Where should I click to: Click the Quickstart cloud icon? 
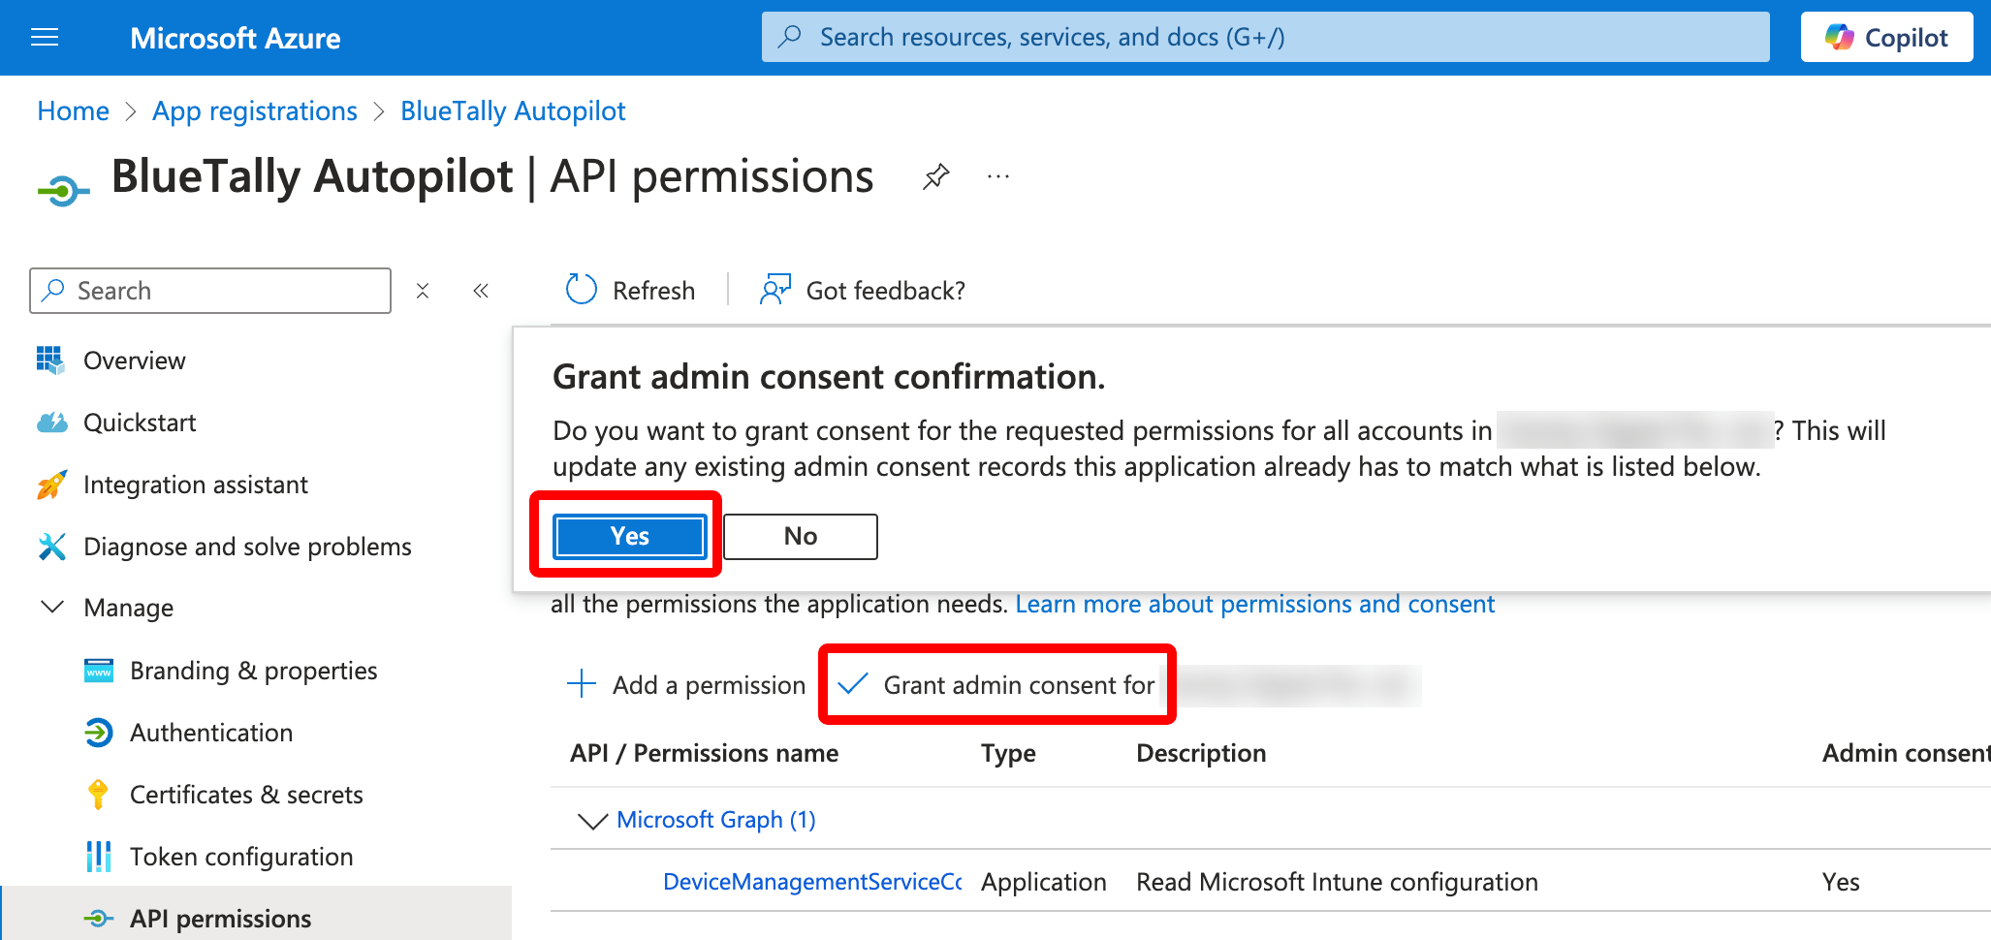click(51, 423)
